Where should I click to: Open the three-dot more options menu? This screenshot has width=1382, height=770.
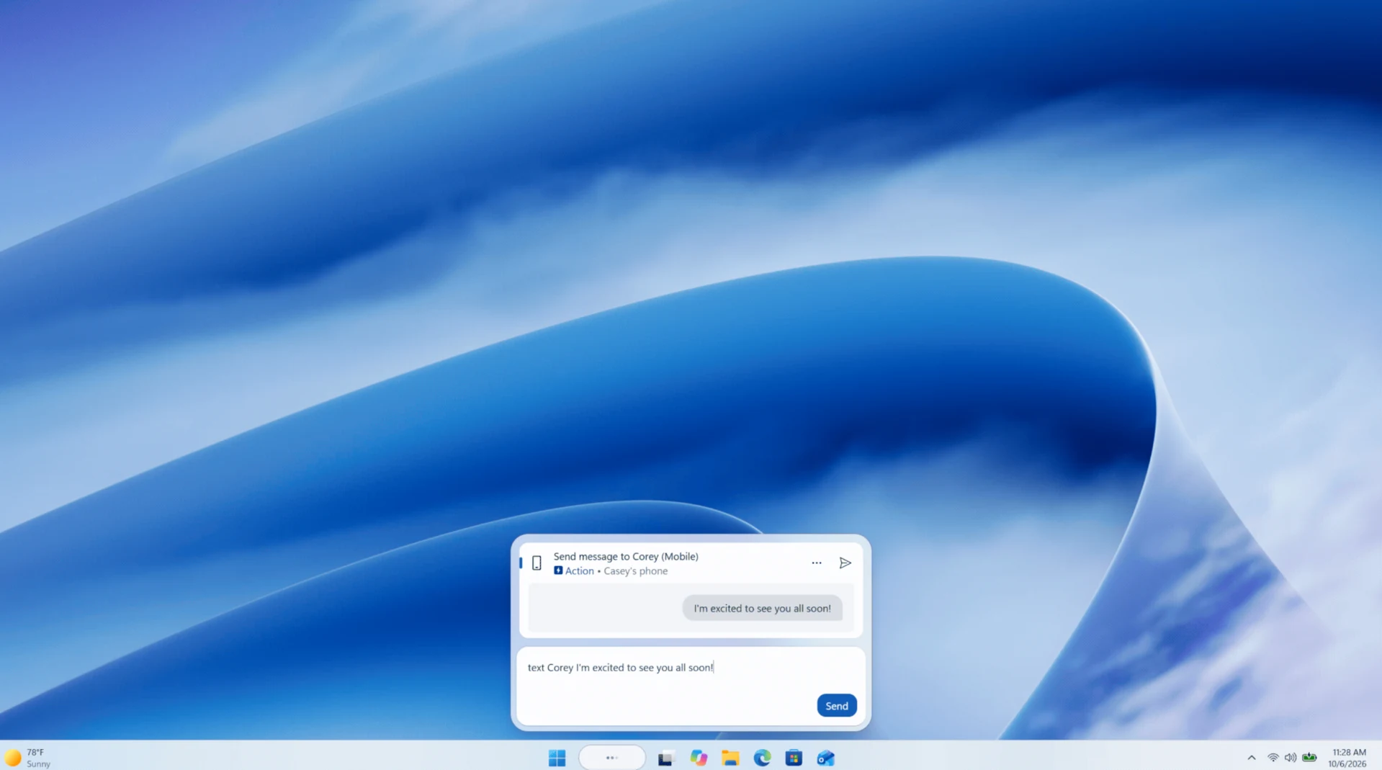pos(816,563)
